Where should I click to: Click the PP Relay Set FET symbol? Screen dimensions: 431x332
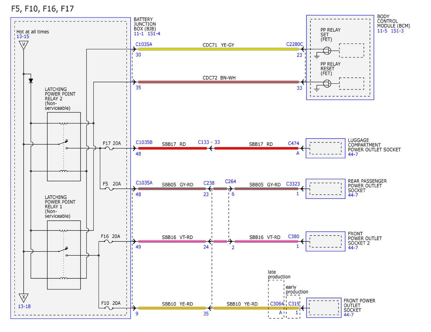pyautogui.click(x=327, y=51)
